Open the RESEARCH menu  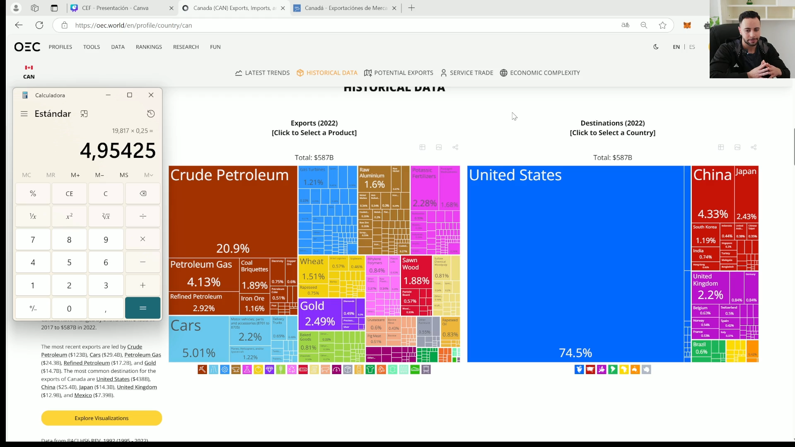186,47
